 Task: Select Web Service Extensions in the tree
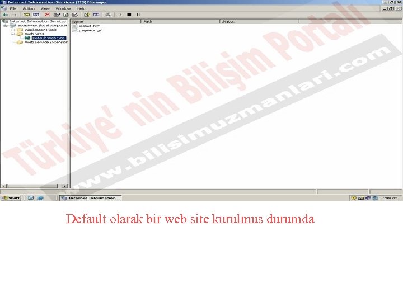(x=46, y=42)
